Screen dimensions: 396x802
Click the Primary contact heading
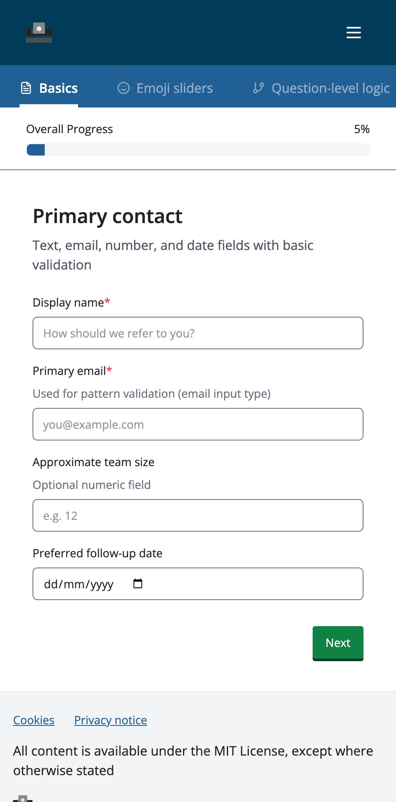[x=108, y=216]
